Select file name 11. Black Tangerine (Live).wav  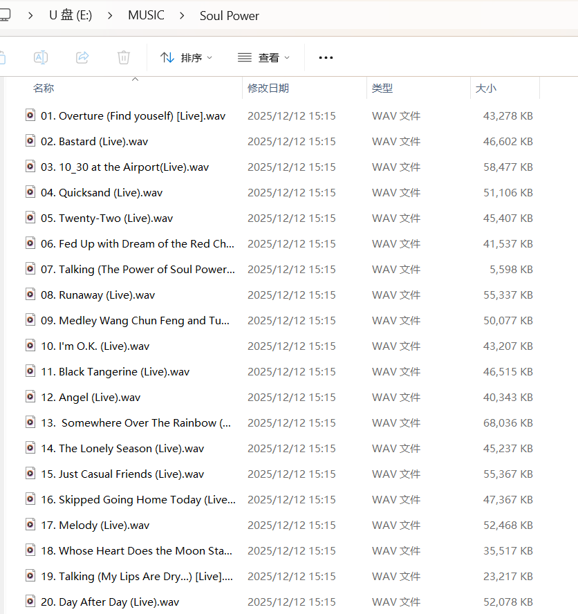[x=115, y=371]
